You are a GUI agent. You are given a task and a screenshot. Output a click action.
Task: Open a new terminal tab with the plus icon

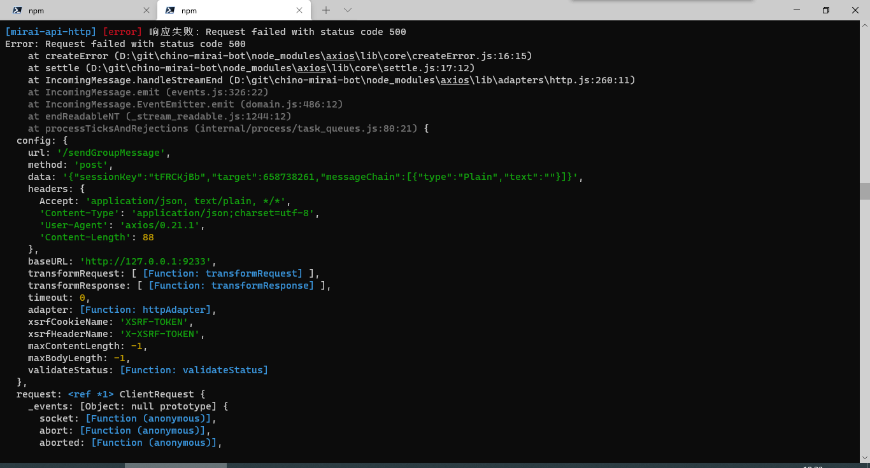tap(325, 10)
